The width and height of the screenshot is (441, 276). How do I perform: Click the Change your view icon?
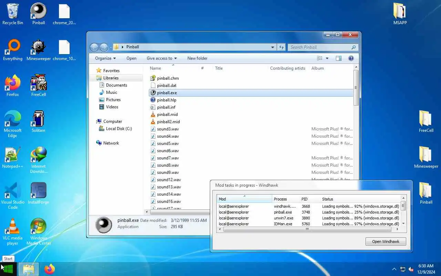point(320,58)
